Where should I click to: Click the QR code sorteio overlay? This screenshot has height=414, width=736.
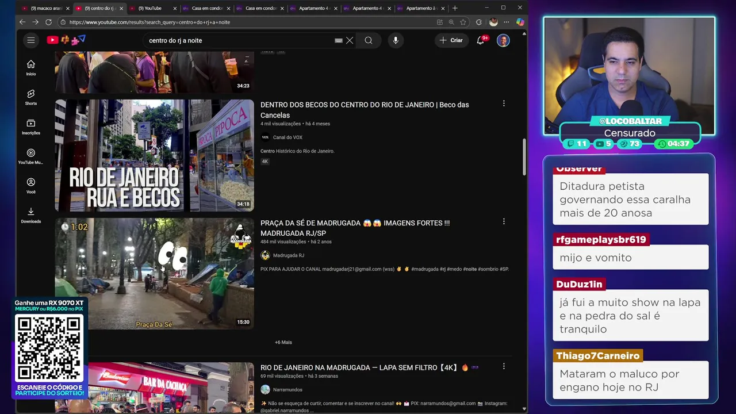coord(49,348)
